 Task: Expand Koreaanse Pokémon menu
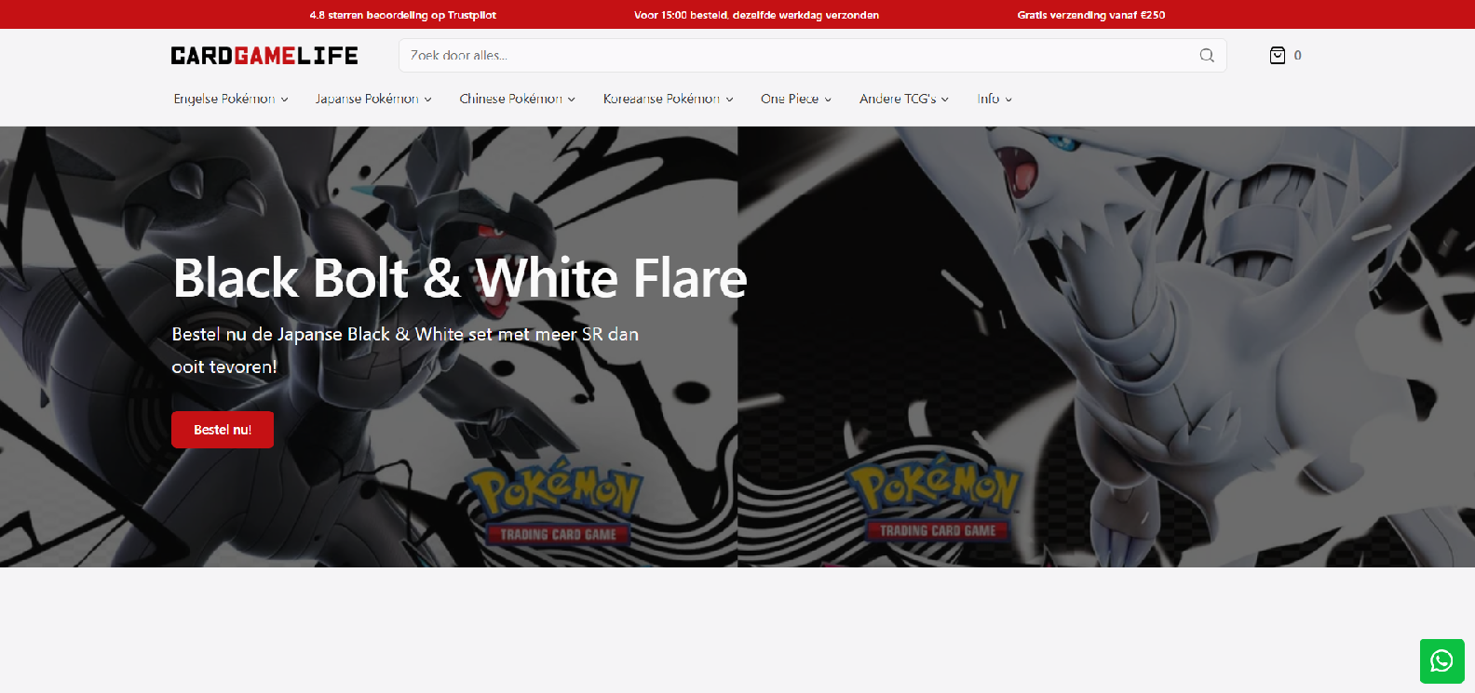click(669, 99)
